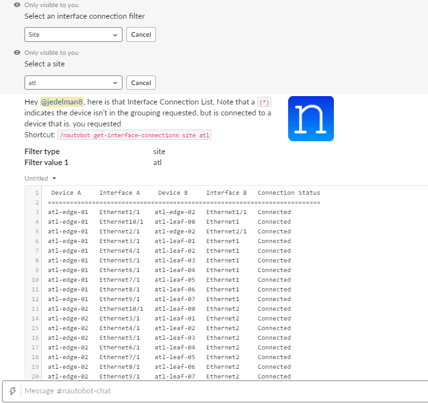Expand the Untitled snippet menu arrow
Image resolution: width=428 pixels, height=403 pixels.
tap(54, 179)
